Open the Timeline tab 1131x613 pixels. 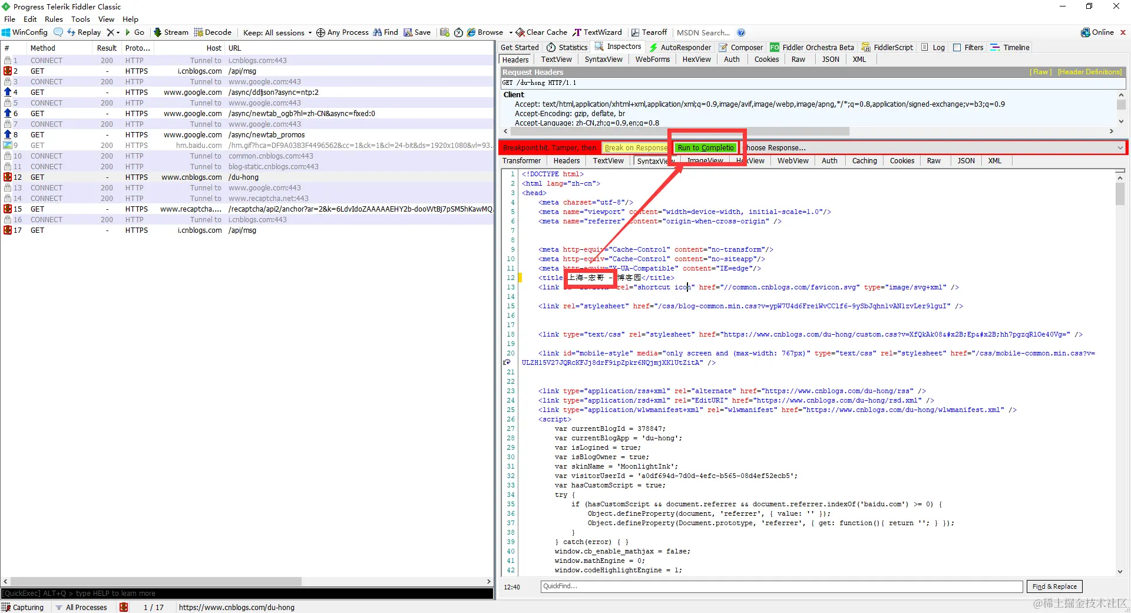tap(1010, 48)
